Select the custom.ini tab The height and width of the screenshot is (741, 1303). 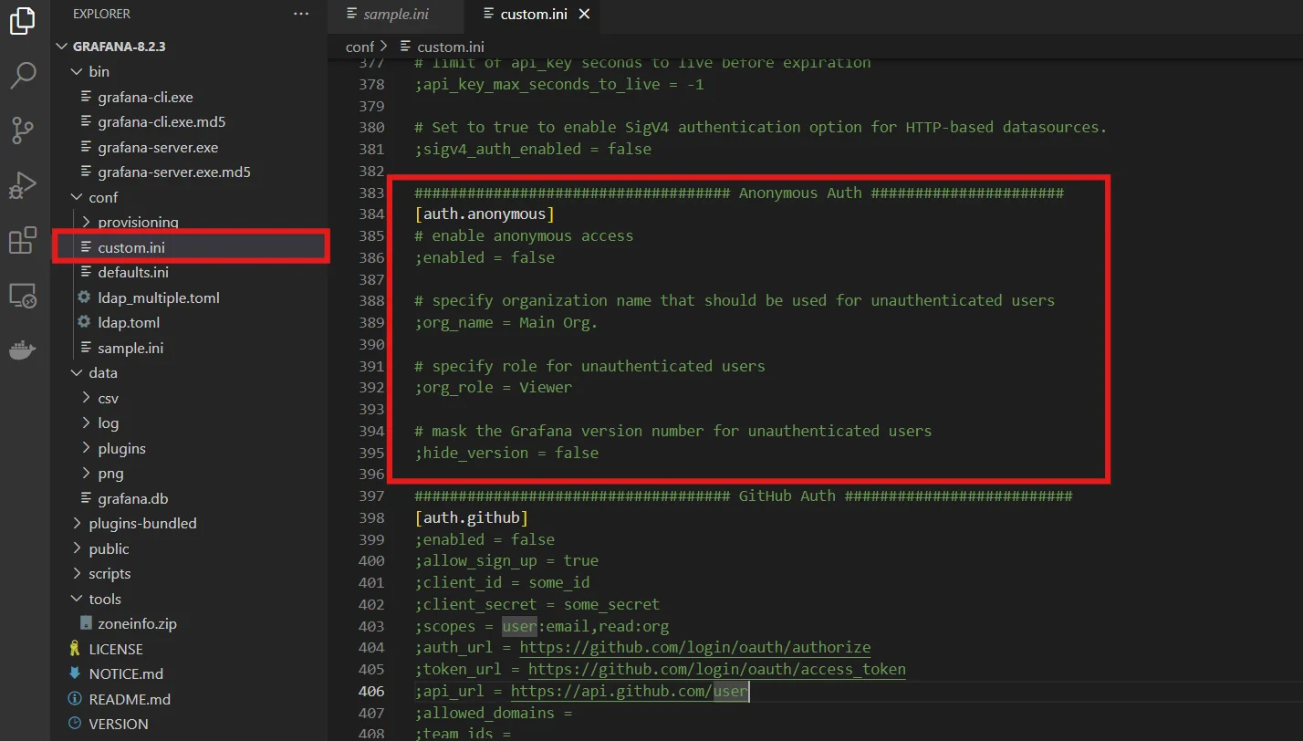click(x=536, y=14)
